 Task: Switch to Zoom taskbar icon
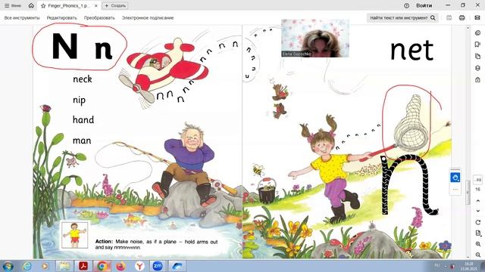coord(158,266)
